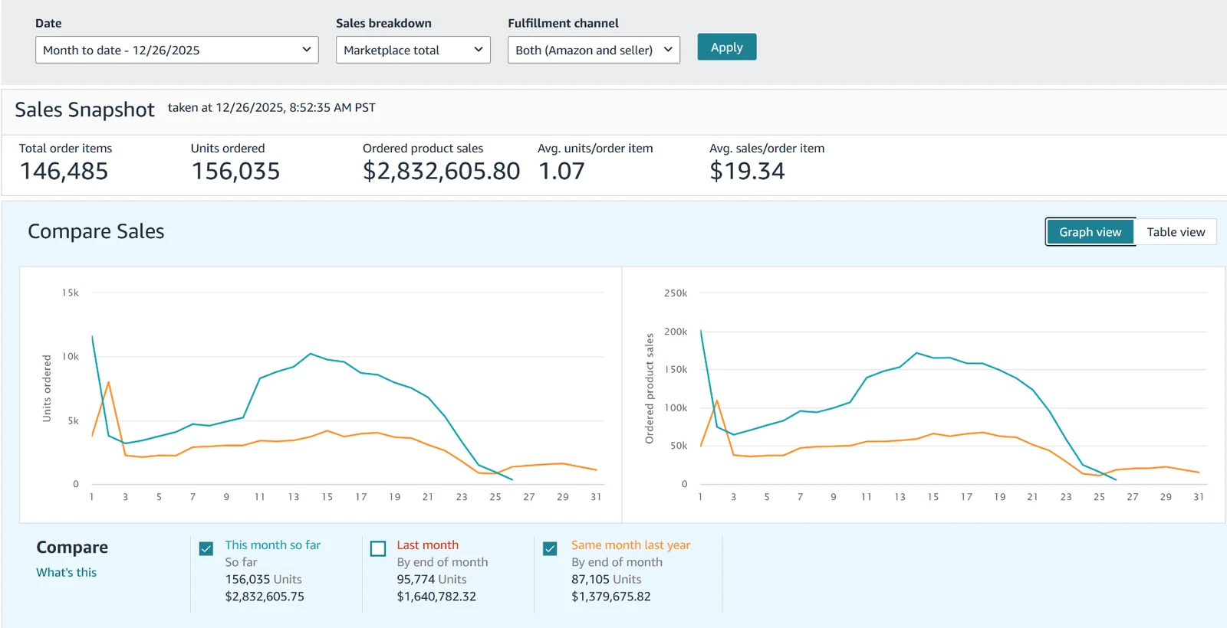The width and height of the screenshot is (1227, 628).
Task: Open the Date range dropdown
Action: pos(176,50)
